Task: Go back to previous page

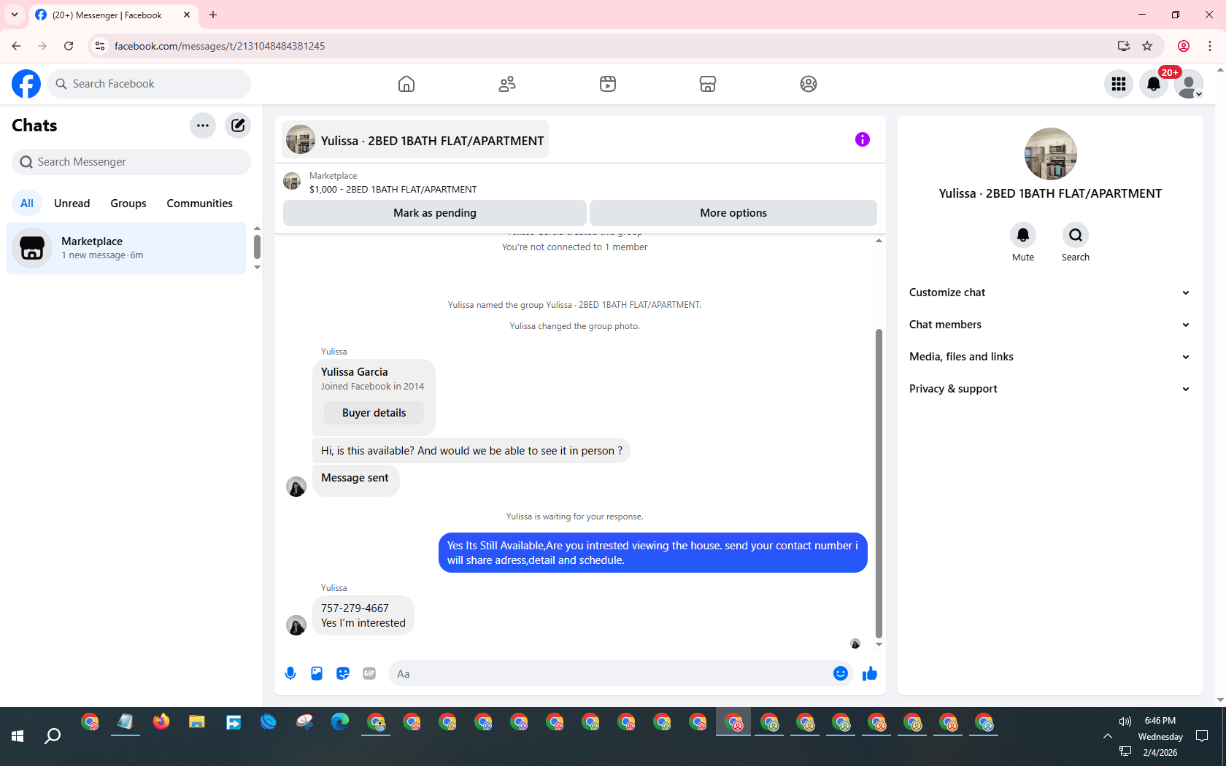Action: (x=16, y=46)
